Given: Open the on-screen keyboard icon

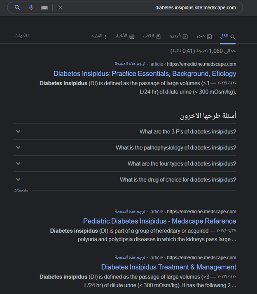Looking at the screenshot, I should pos(44,7).
